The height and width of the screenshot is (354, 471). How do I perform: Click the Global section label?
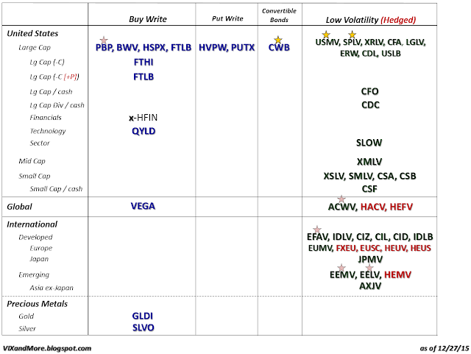click(20, 207)
